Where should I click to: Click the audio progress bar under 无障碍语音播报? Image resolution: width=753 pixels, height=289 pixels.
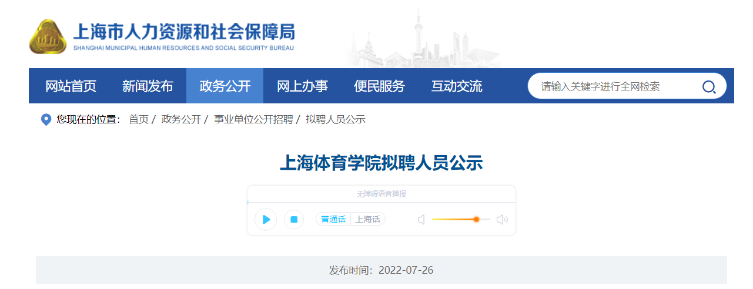coord(381,203)
